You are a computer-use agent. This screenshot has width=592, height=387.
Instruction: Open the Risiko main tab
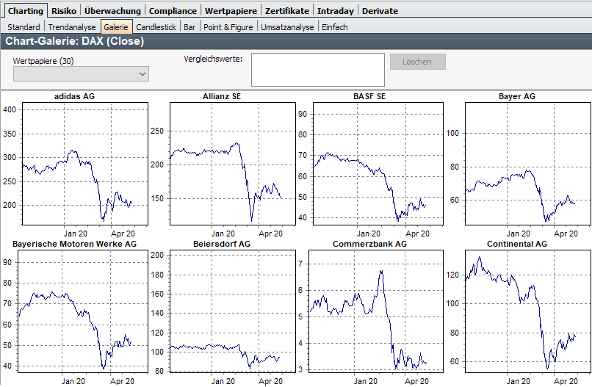64,11
